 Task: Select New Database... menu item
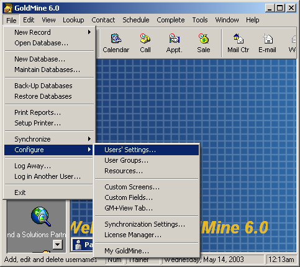(49, 59)
